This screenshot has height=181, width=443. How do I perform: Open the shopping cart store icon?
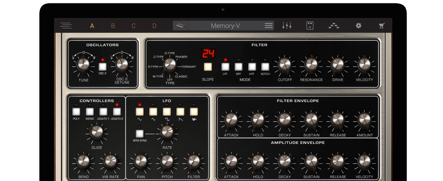[x=381, y=25]
